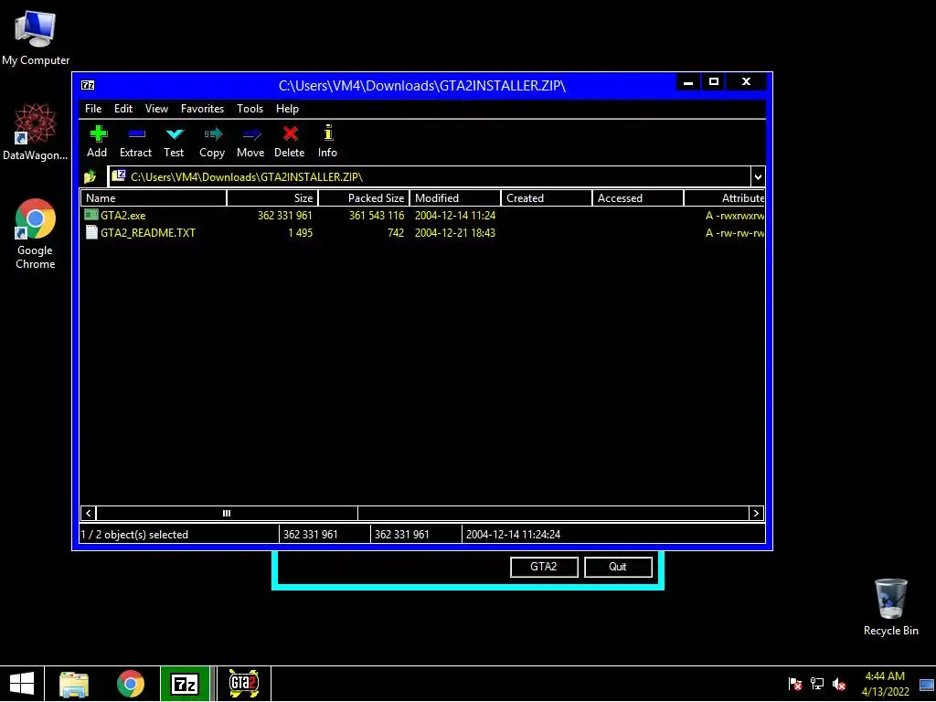Open the Help menu

(x=287, y=109)
